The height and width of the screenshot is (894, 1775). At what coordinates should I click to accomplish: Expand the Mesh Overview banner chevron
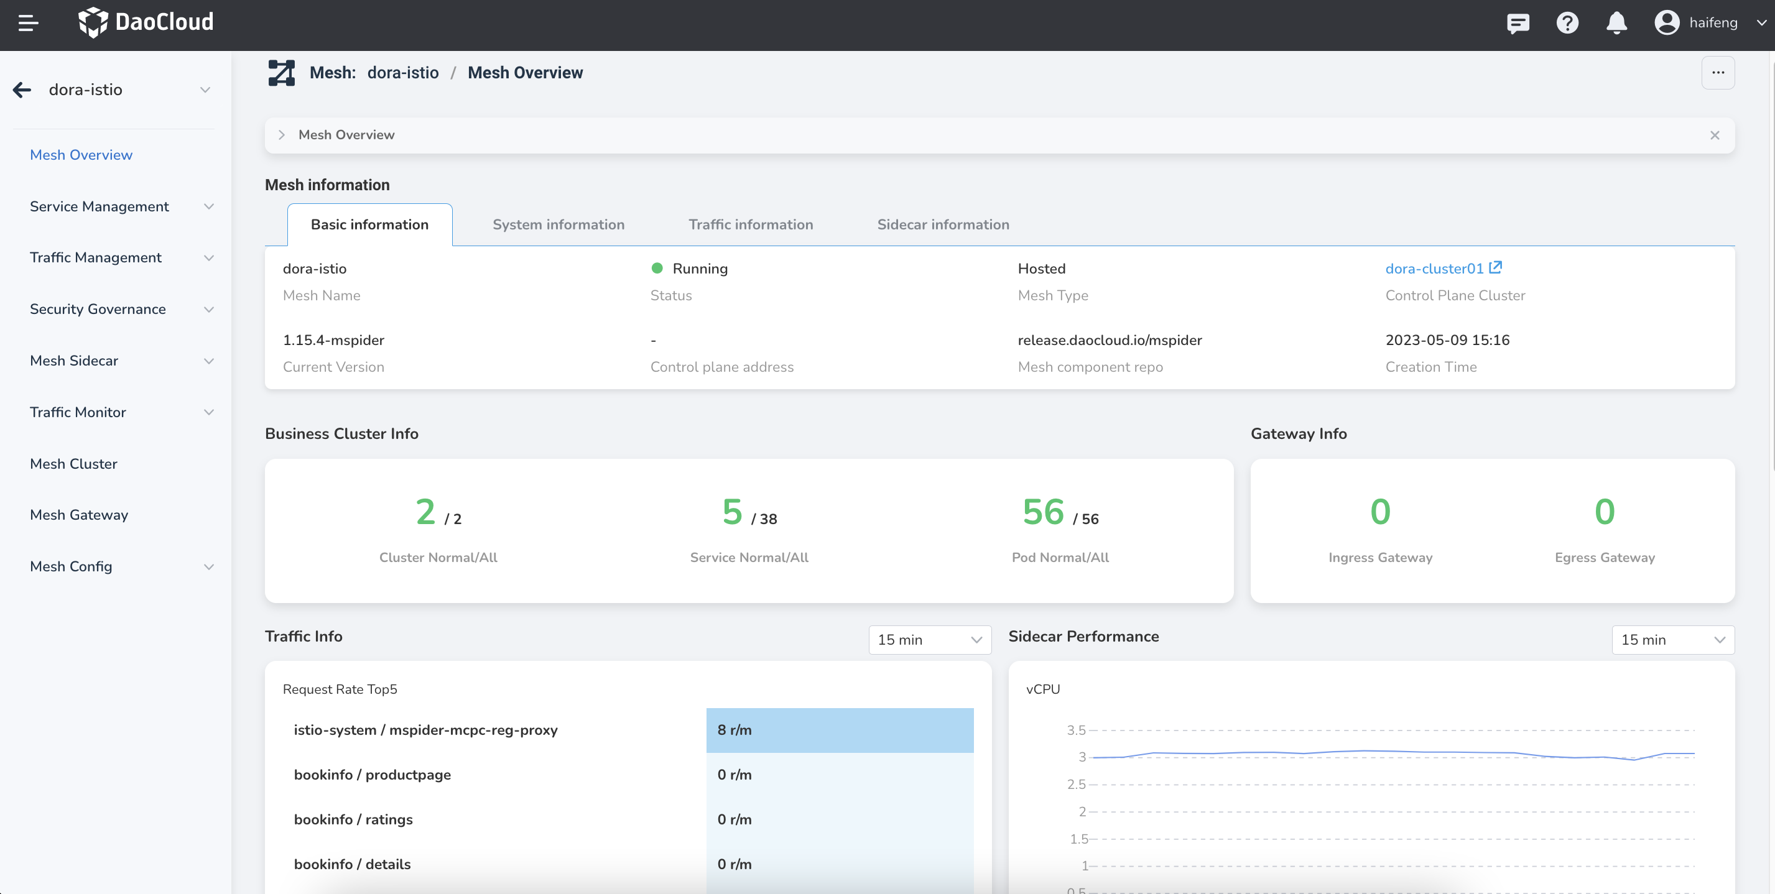point(281,135)
